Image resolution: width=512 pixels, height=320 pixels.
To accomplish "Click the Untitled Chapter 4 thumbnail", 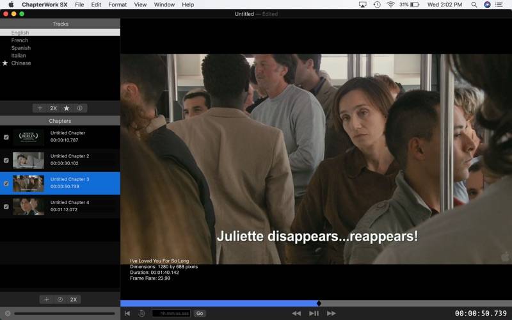I will point(28,207).
